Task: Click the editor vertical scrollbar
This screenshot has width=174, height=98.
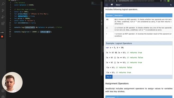Action: pos(102,39)
